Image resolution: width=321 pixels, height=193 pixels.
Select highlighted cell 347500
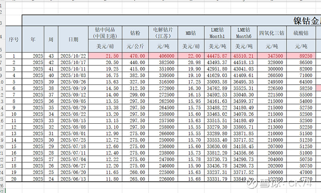coord(272,56)
